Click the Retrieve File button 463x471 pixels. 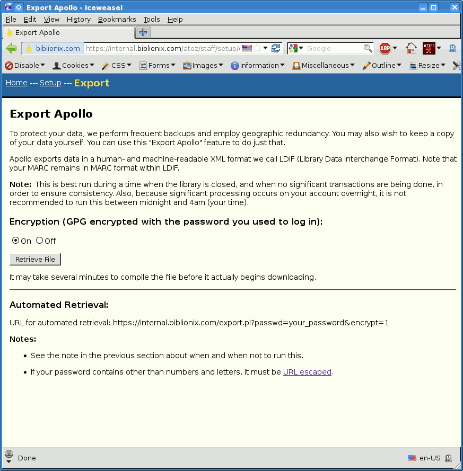(35, 259)
